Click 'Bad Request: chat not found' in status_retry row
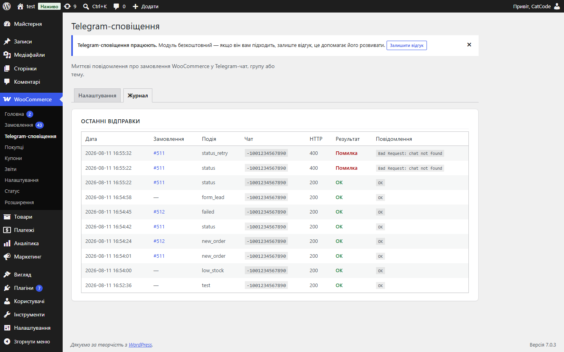This screenshot has width=564, height=352. (x=410, y=153)
